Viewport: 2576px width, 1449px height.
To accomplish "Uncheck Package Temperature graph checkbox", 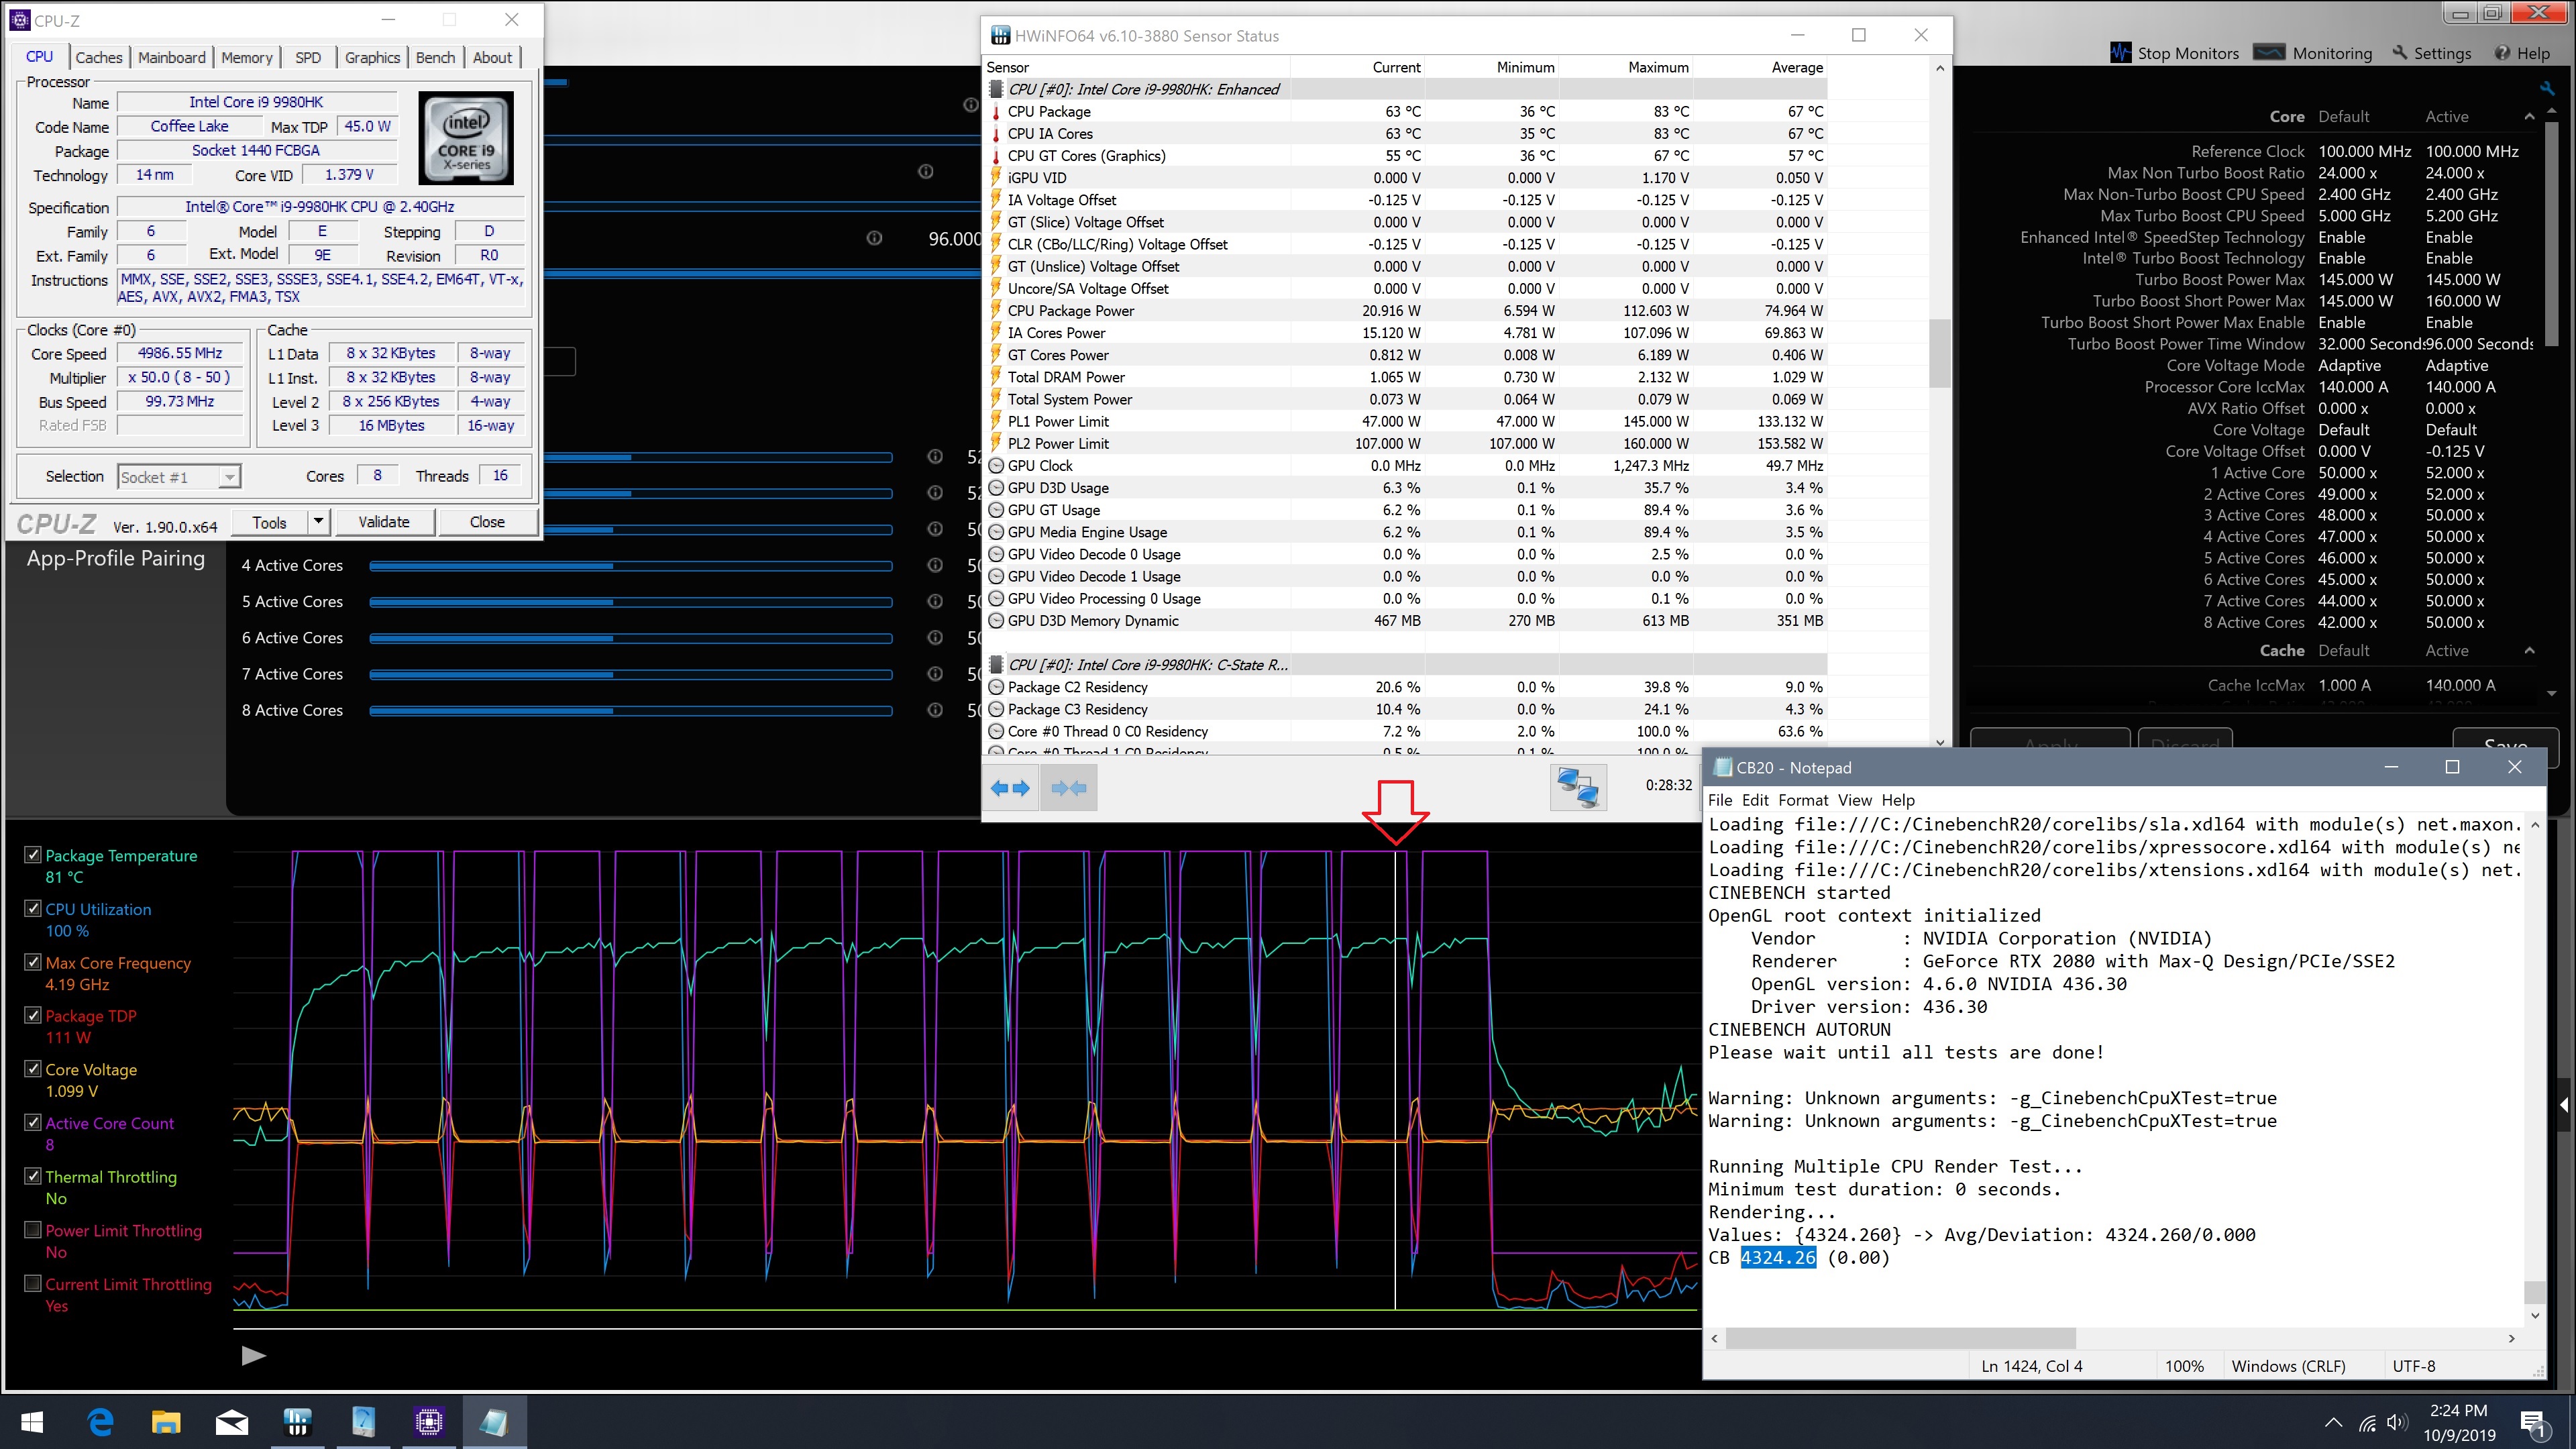I will pos(33,855).
